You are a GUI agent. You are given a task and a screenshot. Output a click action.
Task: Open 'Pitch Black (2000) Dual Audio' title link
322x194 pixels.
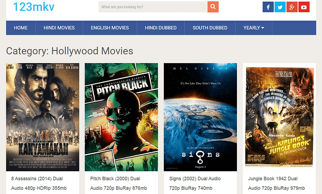coord(118,183)
